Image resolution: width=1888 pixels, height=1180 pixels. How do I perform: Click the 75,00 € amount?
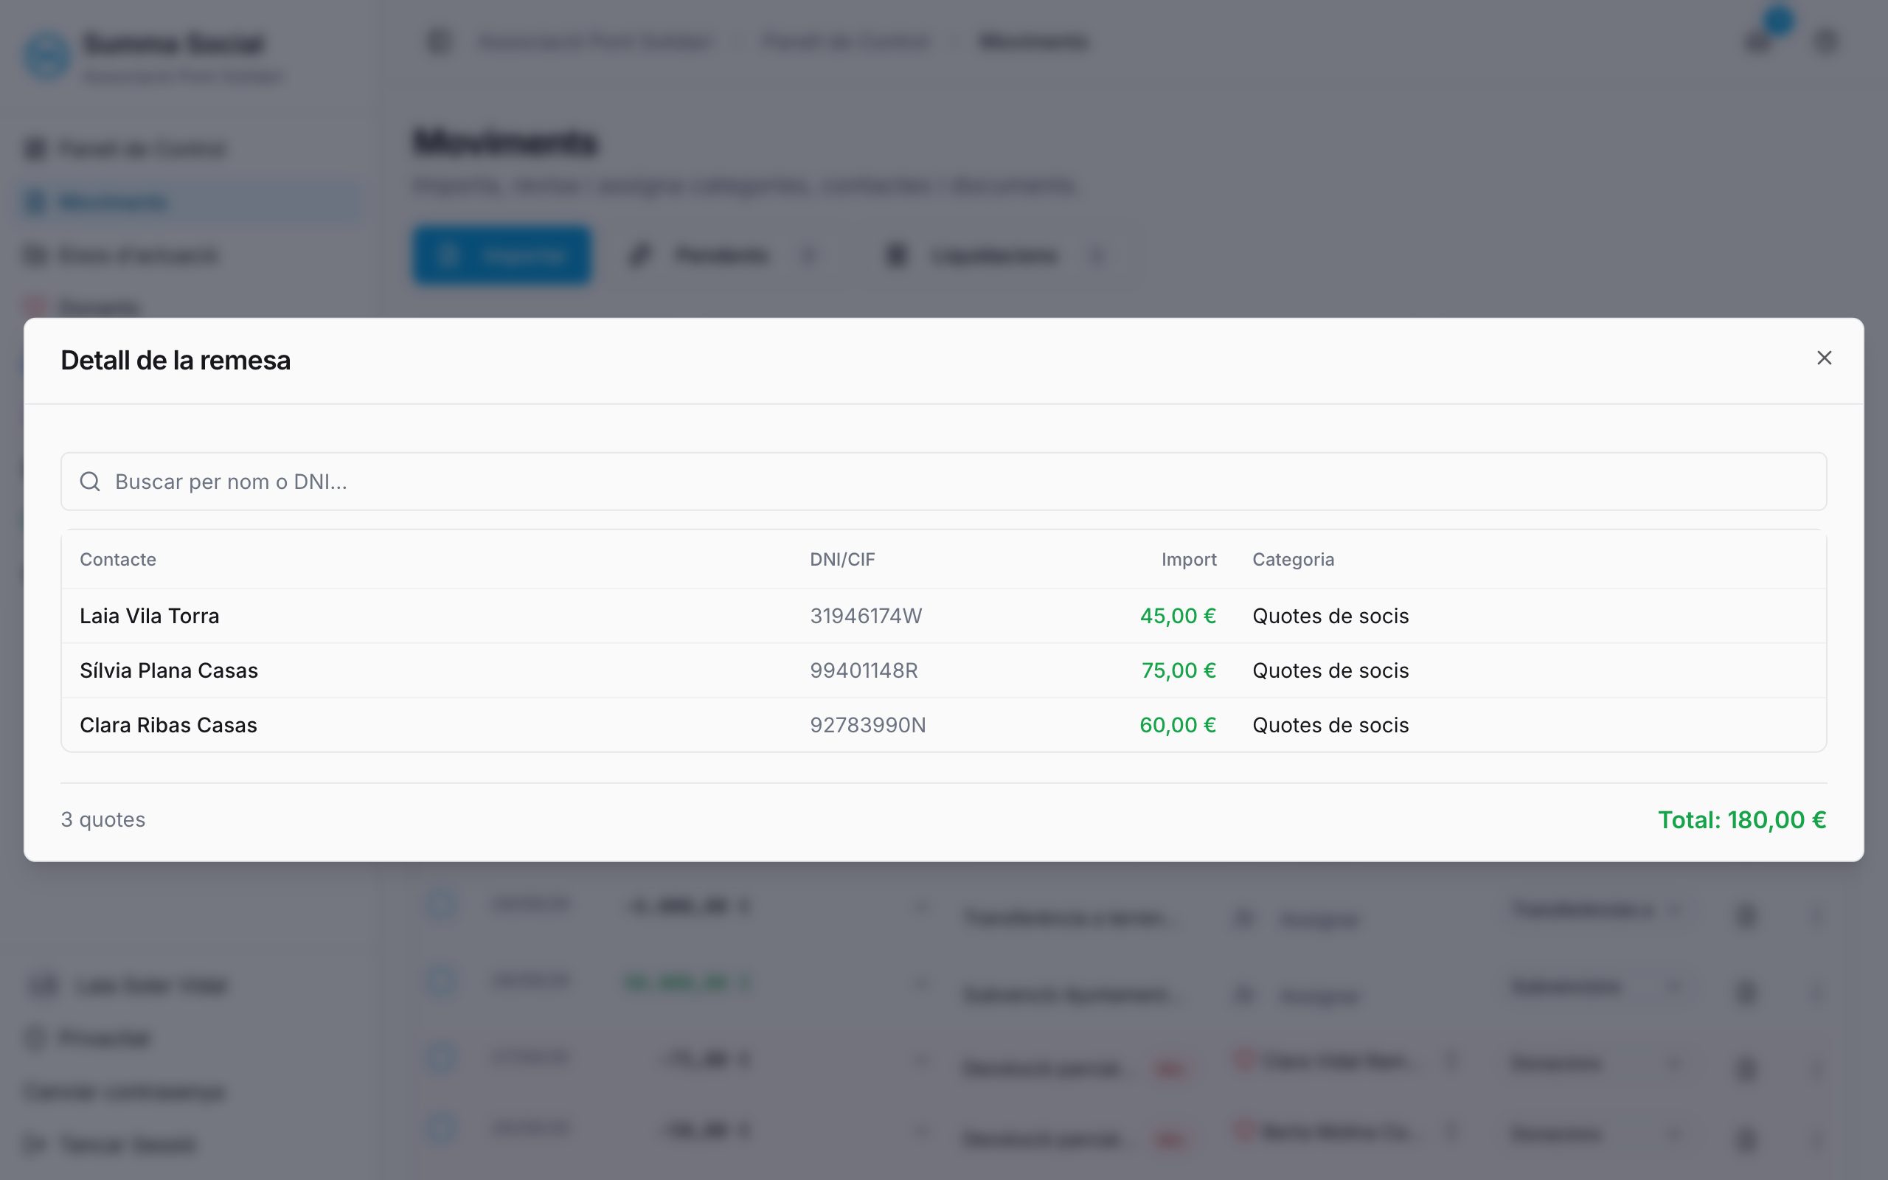(x=1179, y=670)
